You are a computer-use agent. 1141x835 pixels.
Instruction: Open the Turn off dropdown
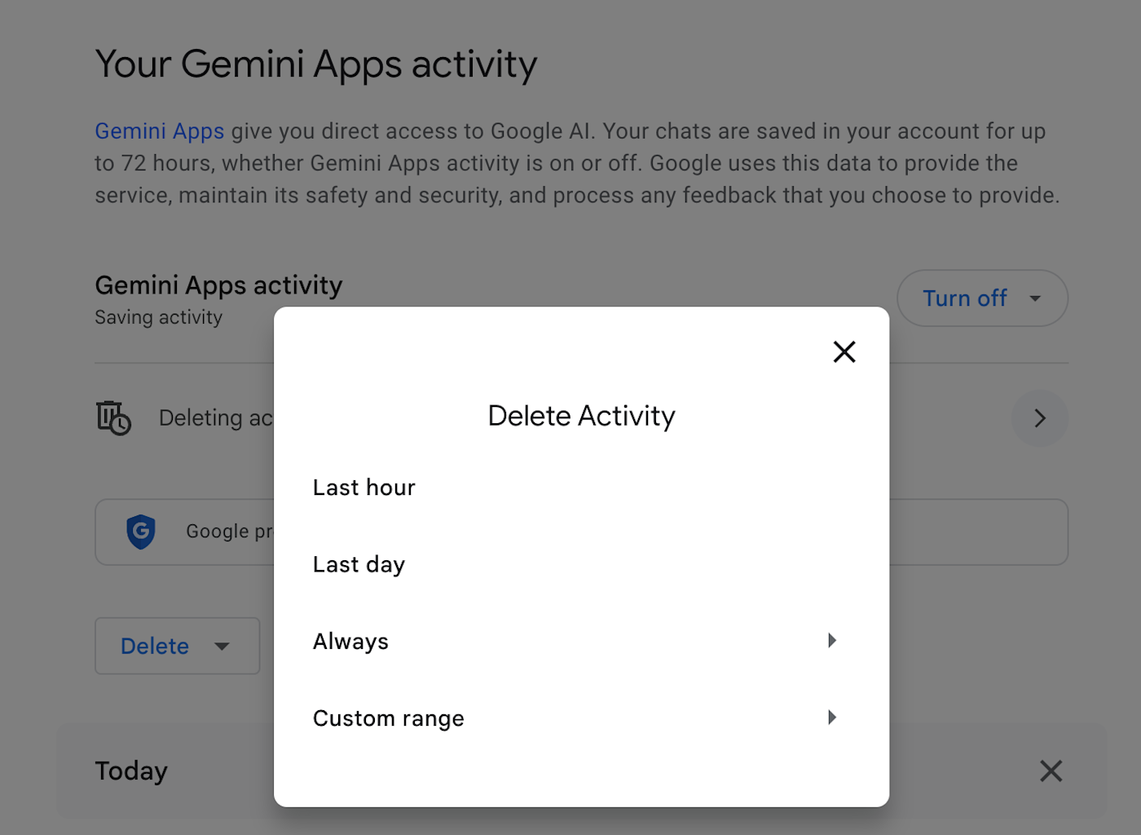click(x=982, y=298)
